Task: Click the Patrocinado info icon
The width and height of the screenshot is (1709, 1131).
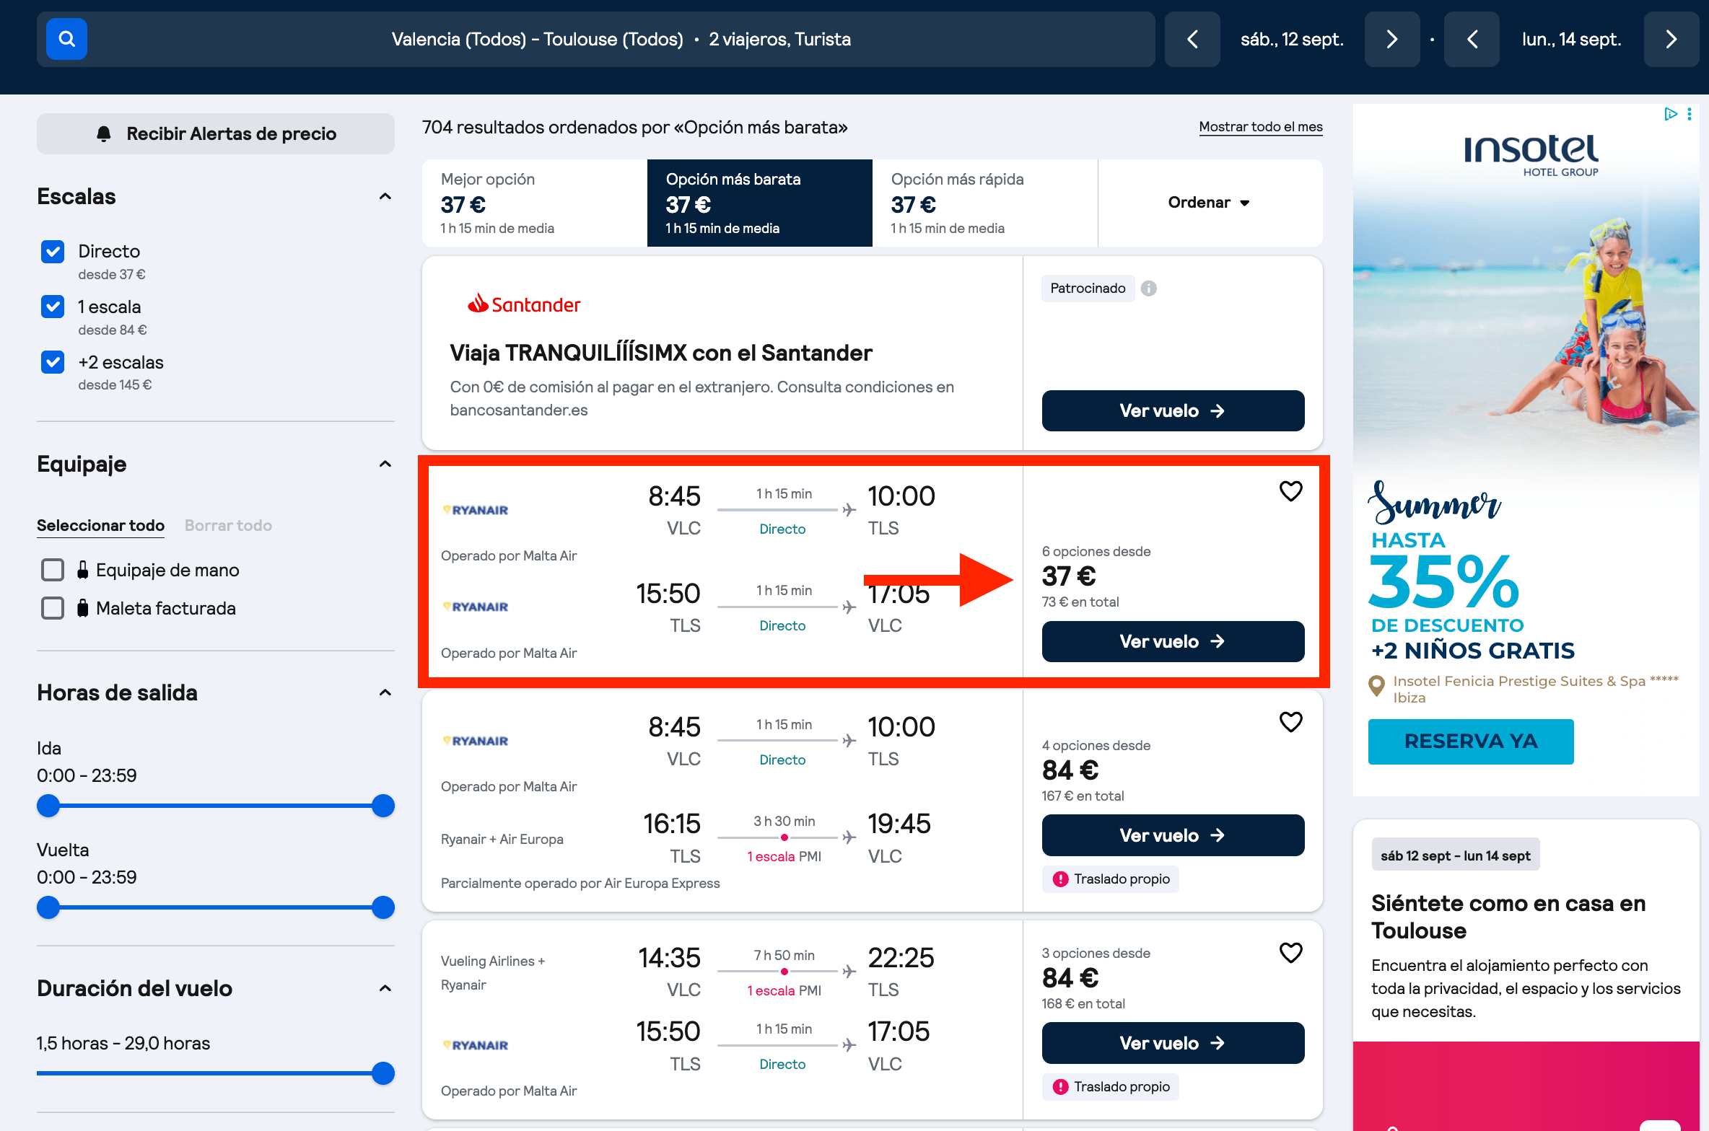Action: point(1148,289)
